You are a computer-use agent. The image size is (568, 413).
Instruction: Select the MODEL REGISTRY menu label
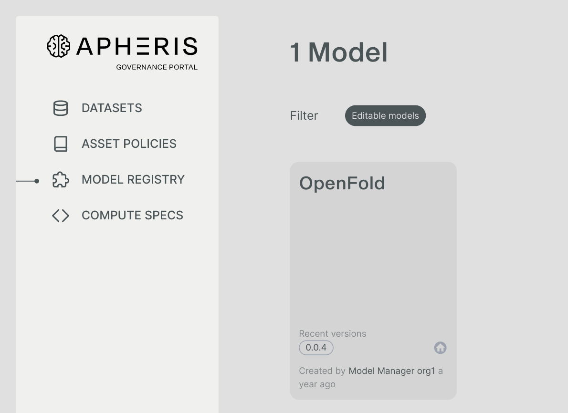(133, 180)
